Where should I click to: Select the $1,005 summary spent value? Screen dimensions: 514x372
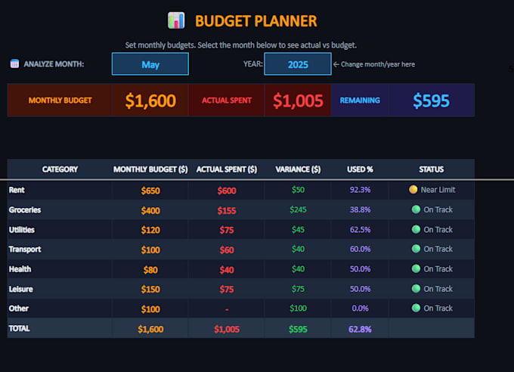pyautogui.click(x=298, y=101)
